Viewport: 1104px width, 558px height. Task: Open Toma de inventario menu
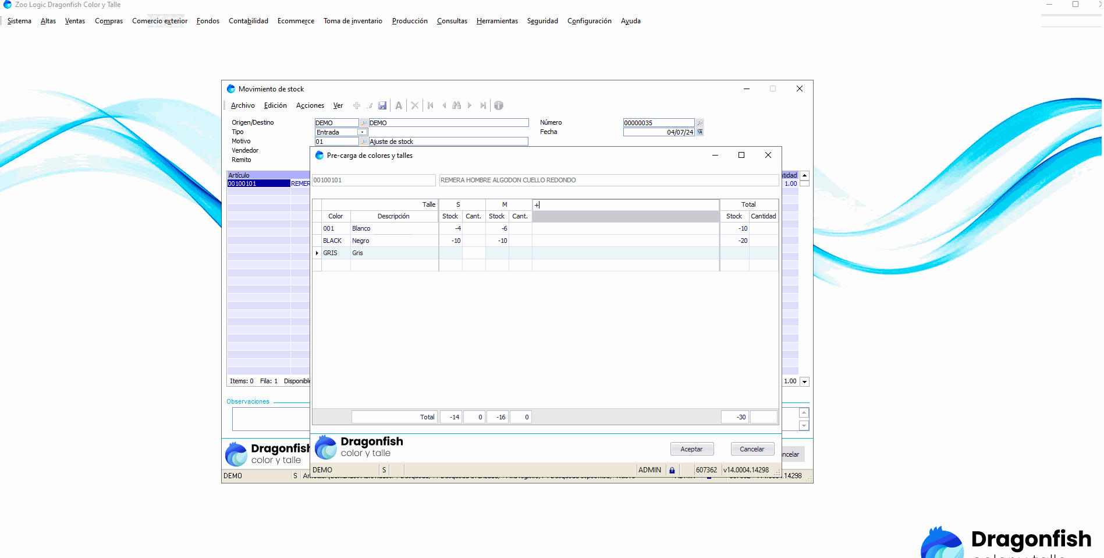coord(353,21)
